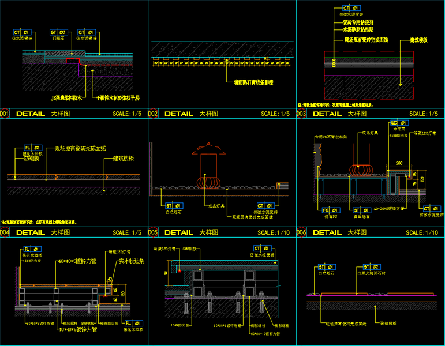Viewport: 445px width, 346px height.
Task: Click "现场原有瓷砖完成面线" label in detail D03
Action: [x=366, y=40]
